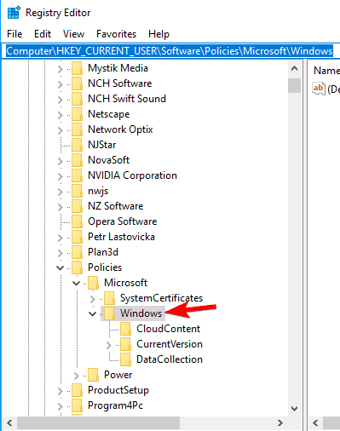Expand the Mystik Media key
This screenshot has width=340, height=431.
(60, 69)
